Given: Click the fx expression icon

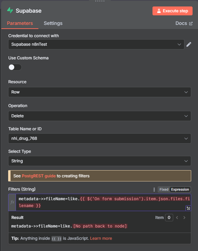Looking at the screenshot, I should click(12, 202).
